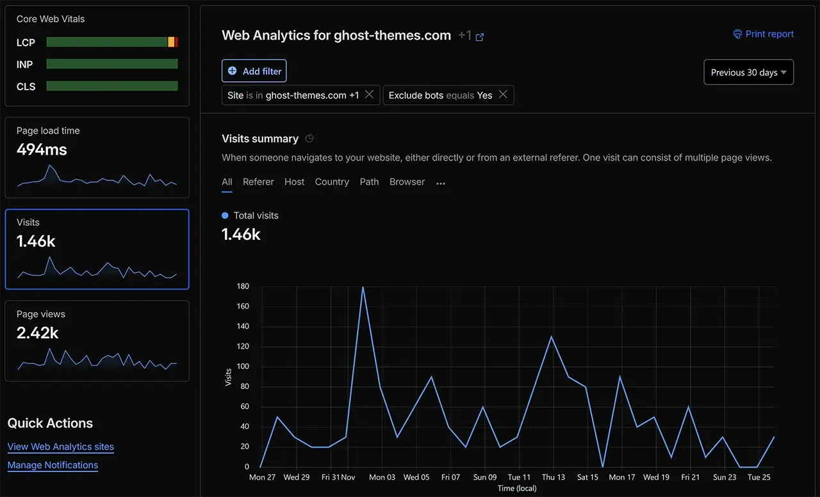Open the View Web Analytics sites link
Image resolution: width=820 pixels, height=497 pixels.
(x=60, y=446)
